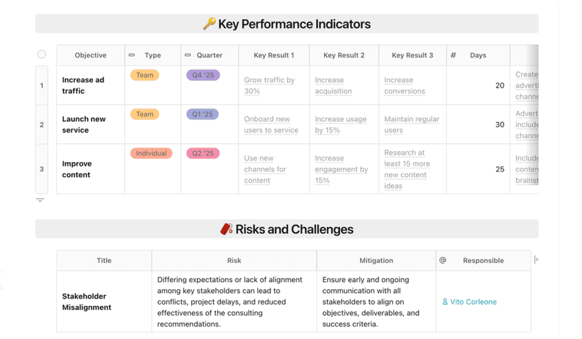Open the Grow traffic by 30% link
Viewport: 582px width, 339px height.
coord(269,85)
